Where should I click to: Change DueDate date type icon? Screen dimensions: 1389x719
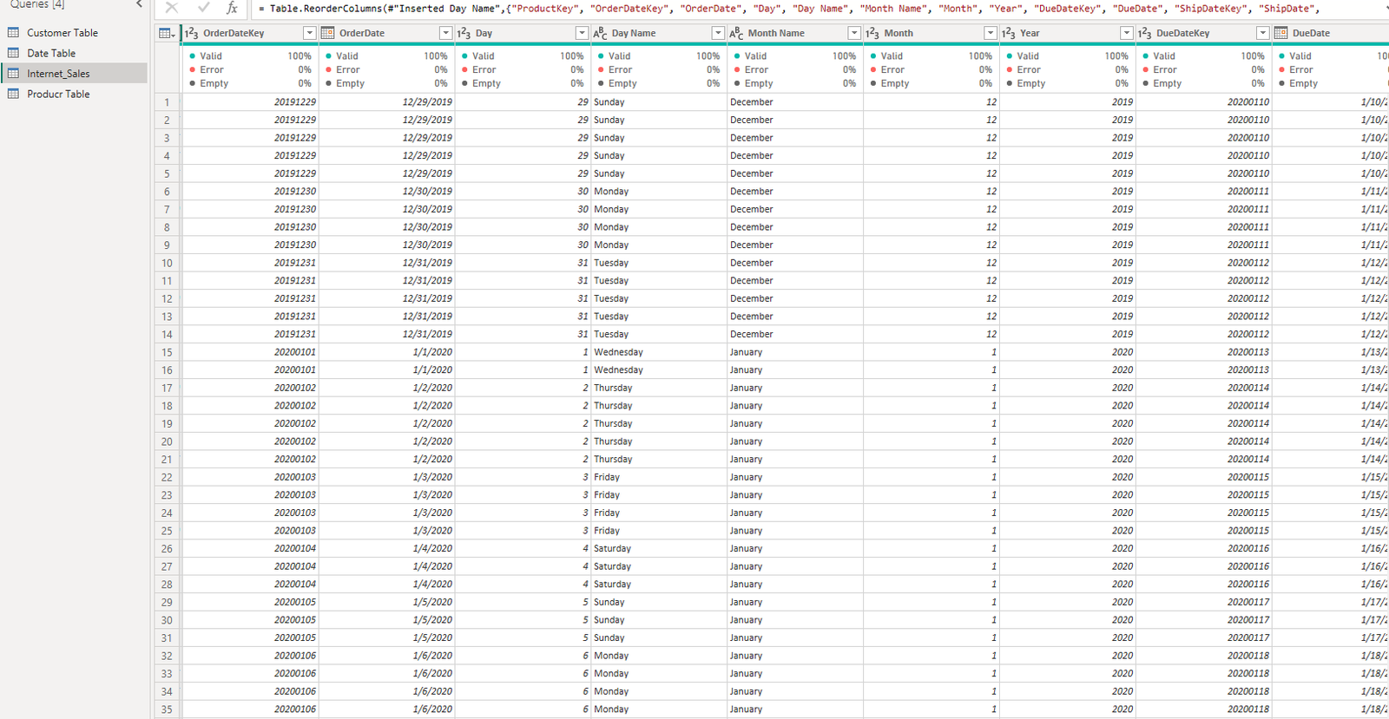pos(1280,33)
